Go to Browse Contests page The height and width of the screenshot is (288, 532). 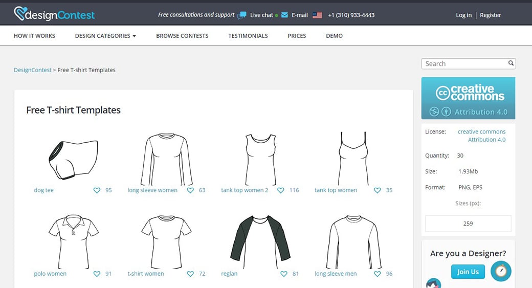(x=182, y=36)
